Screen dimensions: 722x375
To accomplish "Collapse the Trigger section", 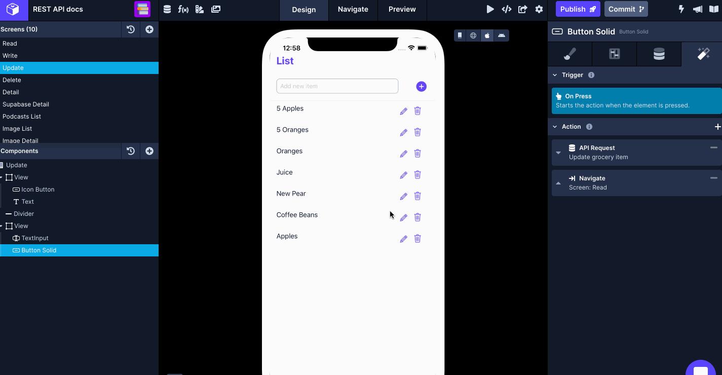I will (555, 75).
